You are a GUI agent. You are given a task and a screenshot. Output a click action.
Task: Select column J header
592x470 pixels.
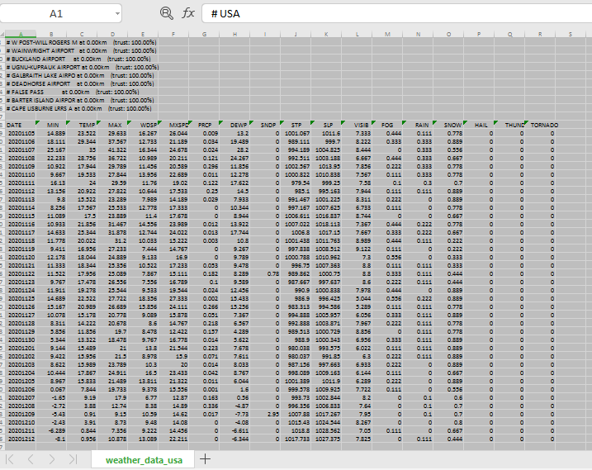pyautogui.click(x=296, y=34)
